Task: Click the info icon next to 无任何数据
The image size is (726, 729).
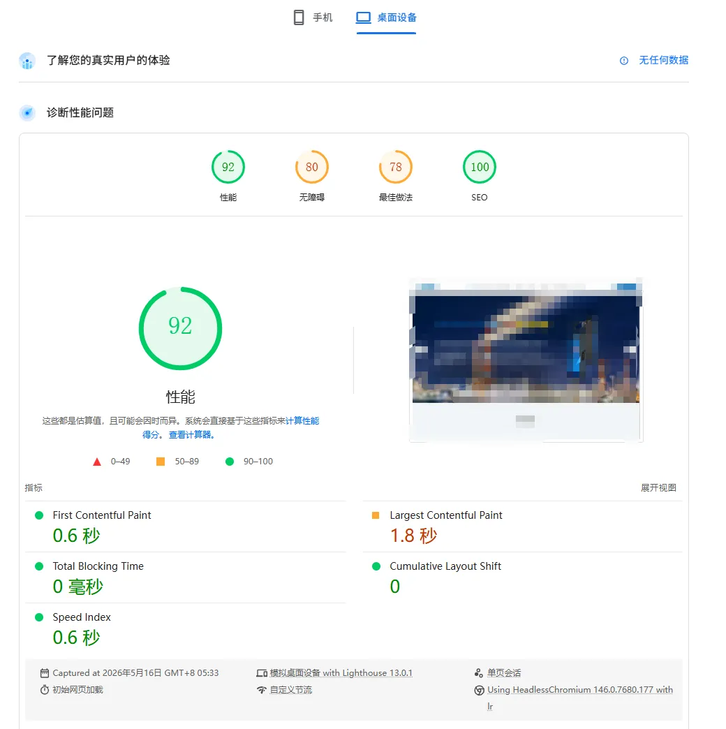Action: point(624,61)
